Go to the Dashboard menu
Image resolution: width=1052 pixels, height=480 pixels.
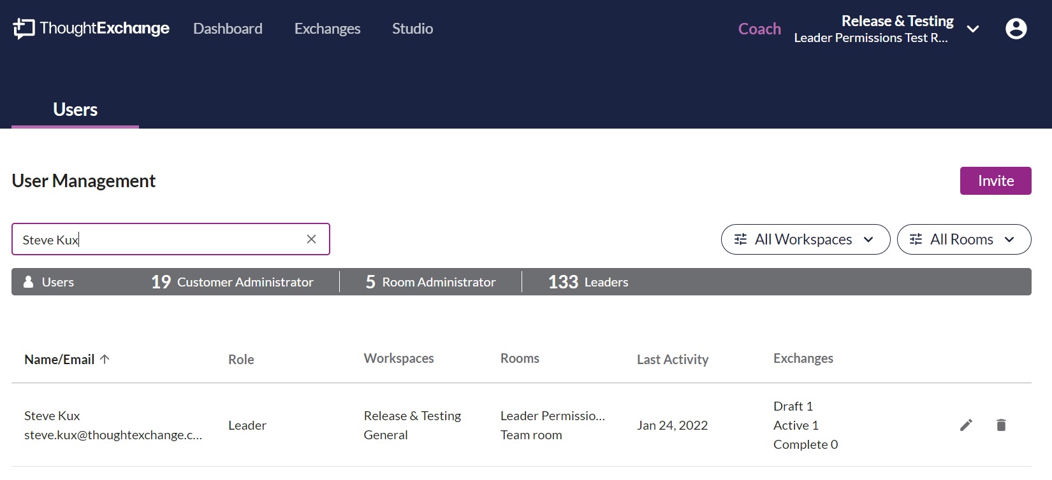coord(228,29)
